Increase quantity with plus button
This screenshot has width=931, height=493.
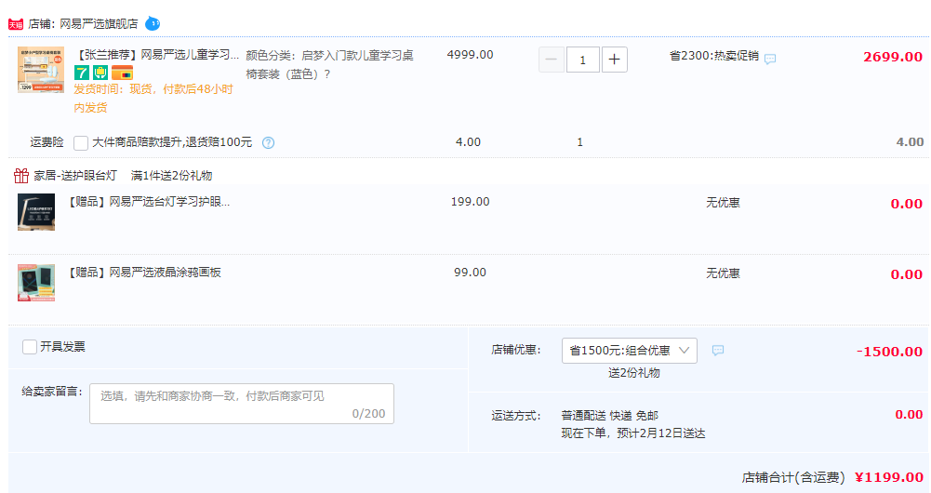[615, 60]
